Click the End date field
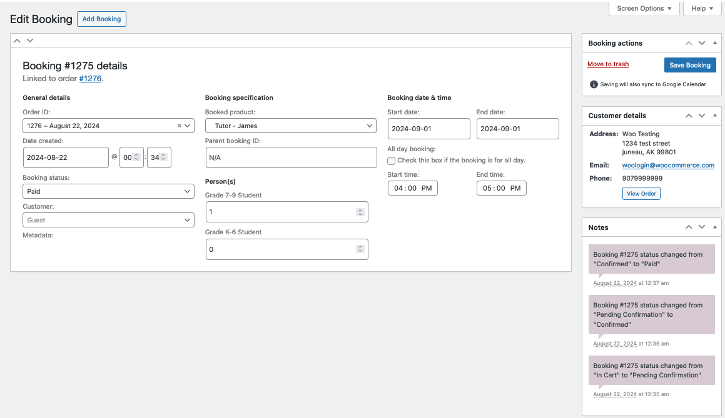This screenshot has height=418, width=725. [x=517, y=129]
